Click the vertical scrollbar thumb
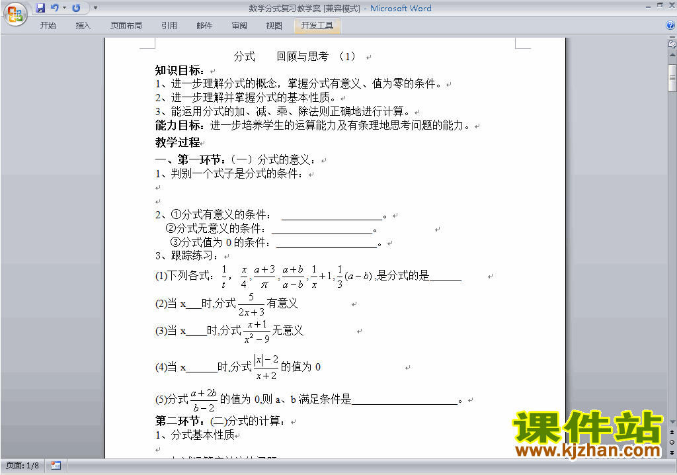677x475 pixels. 672,78
